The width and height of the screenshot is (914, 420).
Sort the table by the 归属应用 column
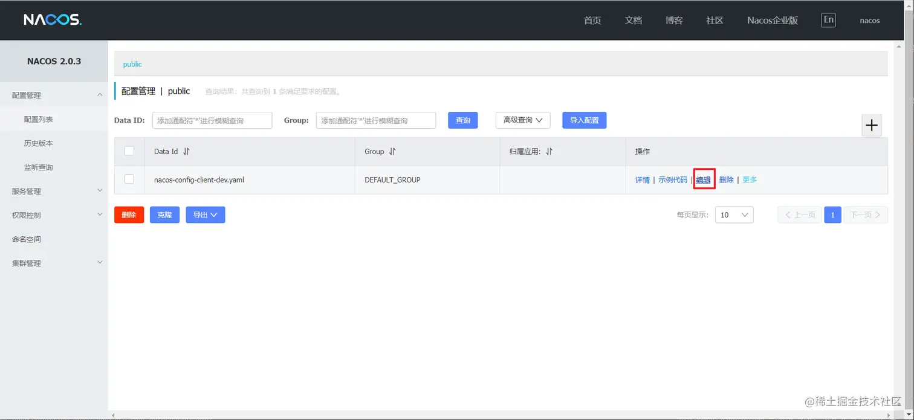(549, 152)
